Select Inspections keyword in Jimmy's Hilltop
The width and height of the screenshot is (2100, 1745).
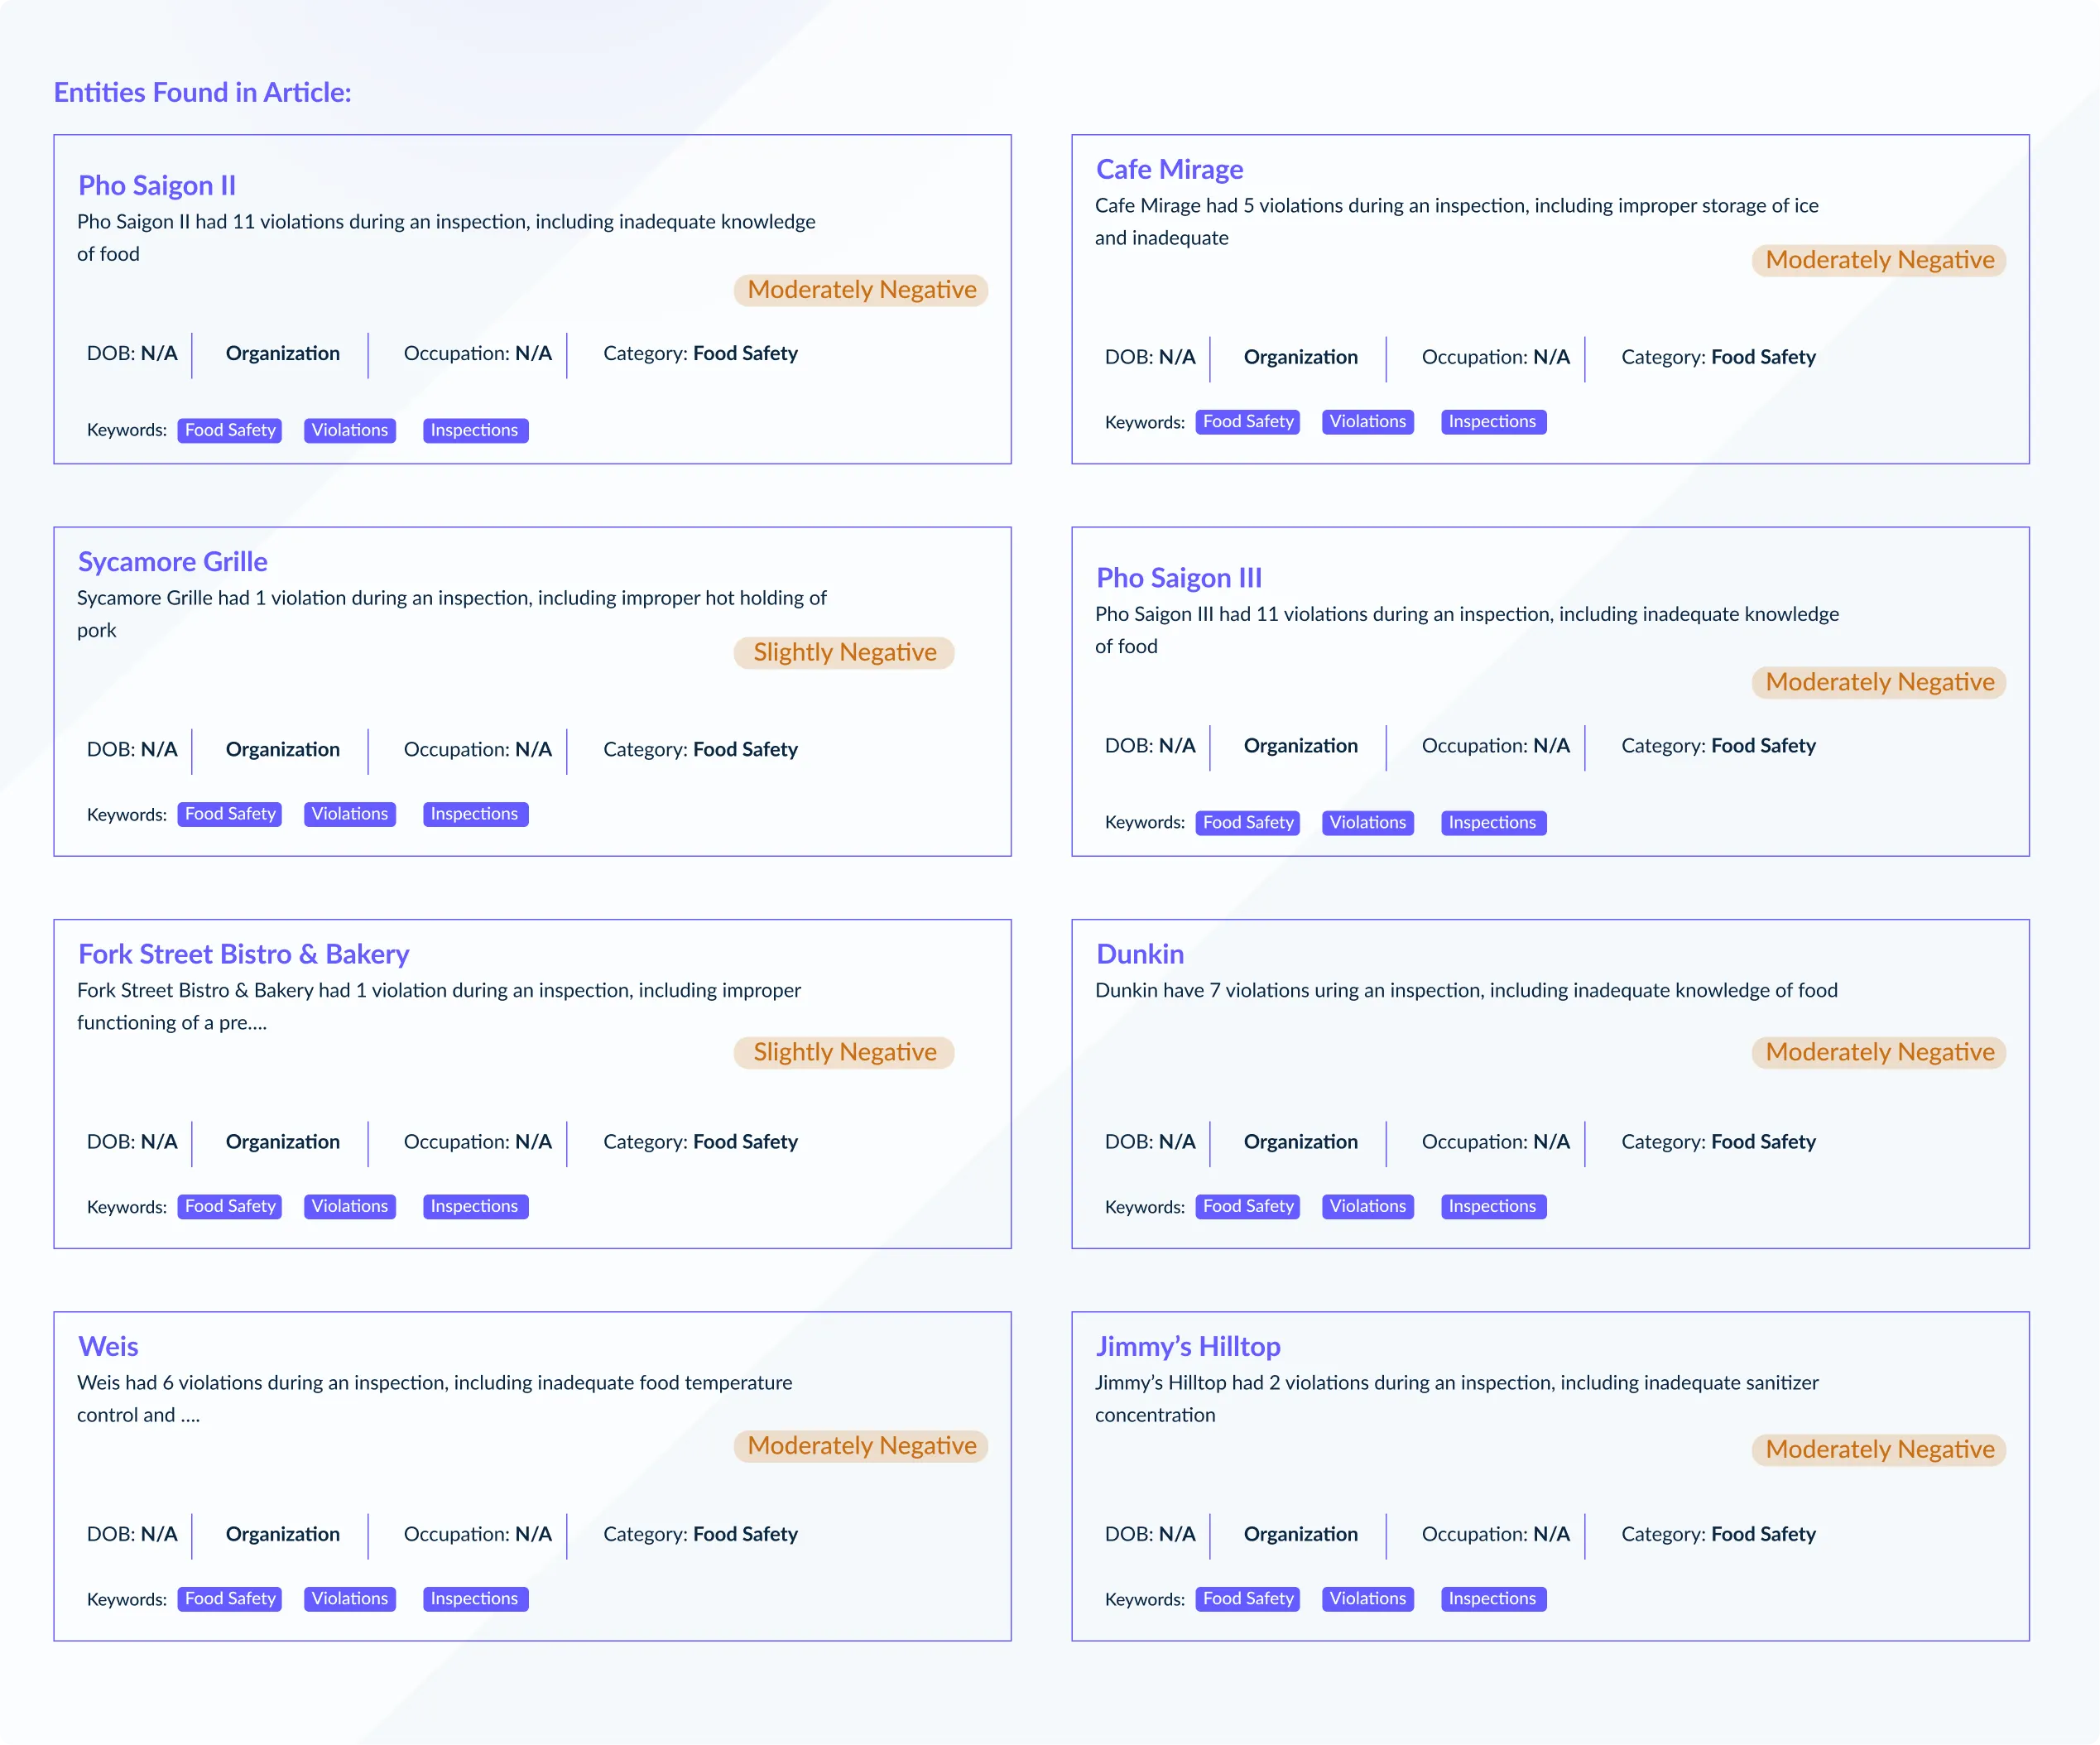tap(1493, 1599)
